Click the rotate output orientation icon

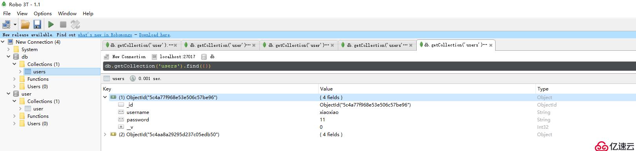click(x=75, y=25)
